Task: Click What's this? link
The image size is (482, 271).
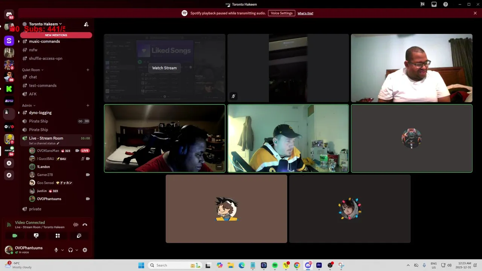Action: [305, 13]
